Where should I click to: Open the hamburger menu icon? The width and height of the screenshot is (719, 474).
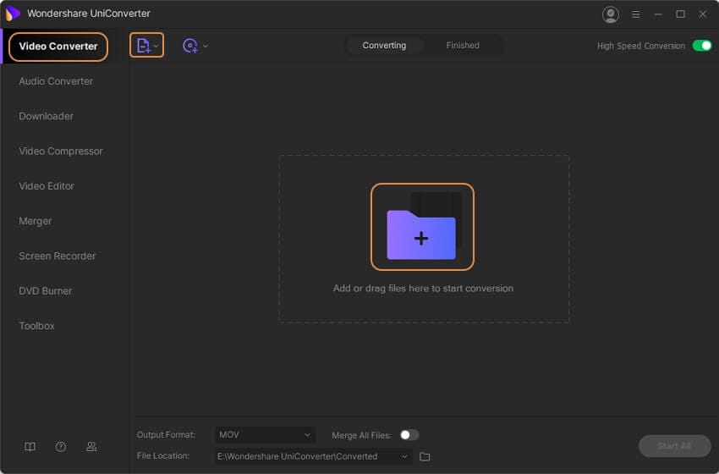tap(635, 14)
